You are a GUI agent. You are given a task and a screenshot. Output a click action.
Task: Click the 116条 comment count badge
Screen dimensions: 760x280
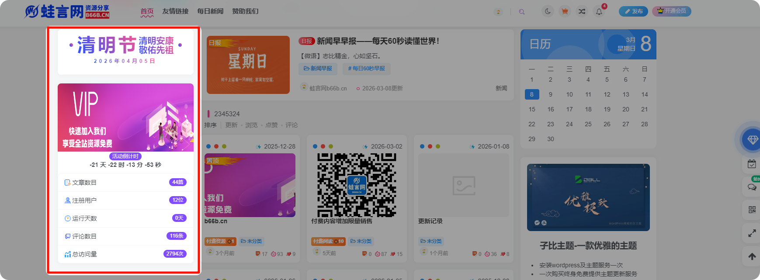click(177, 236)
